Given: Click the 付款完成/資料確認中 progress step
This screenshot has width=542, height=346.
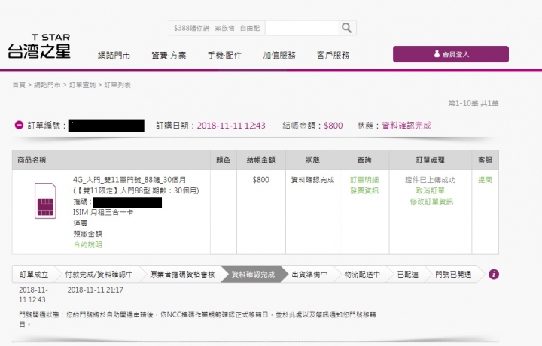Looking at the screenshot, I should pos(99,275).
